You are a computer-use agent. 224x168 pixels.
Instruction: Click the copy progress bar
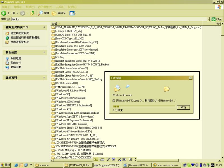point(144,106)
